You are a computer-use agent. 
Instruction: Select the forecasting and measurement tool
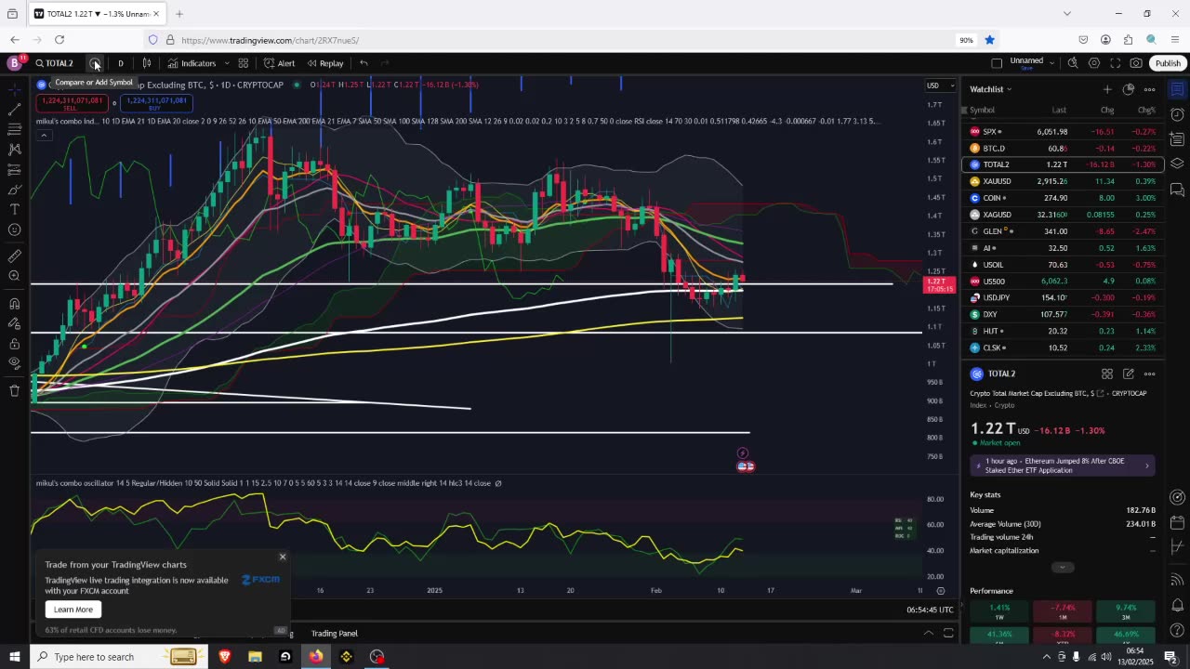(x=14, y=170)
